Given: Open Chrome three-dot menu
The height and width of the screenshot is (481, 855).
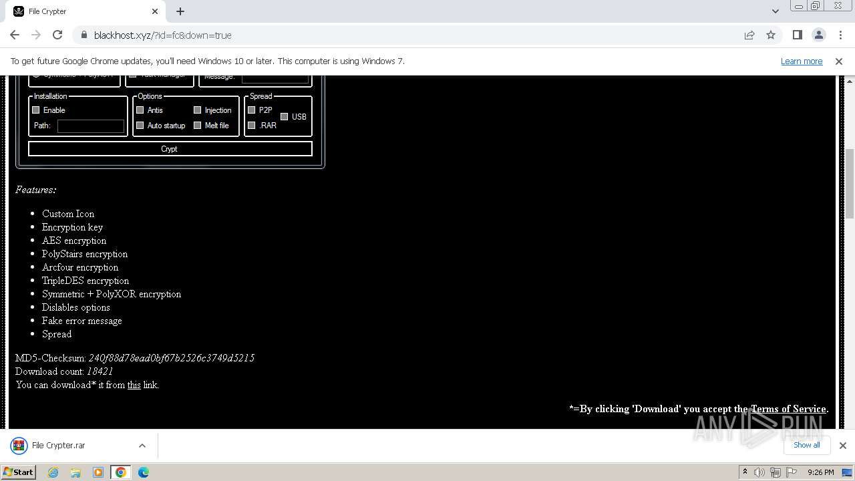Looking at the screenshot, I should (840, 35).
